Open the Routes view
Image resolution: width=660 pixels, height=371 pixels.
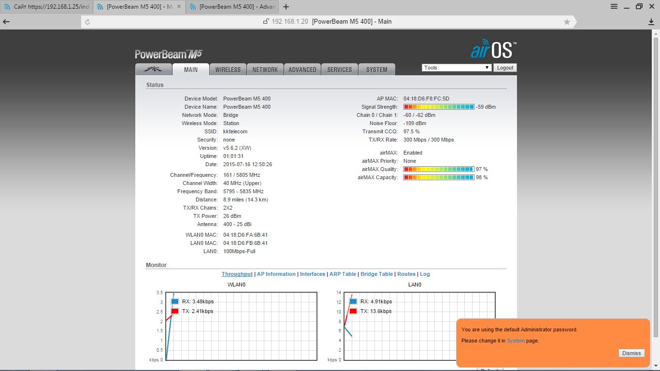406,274
